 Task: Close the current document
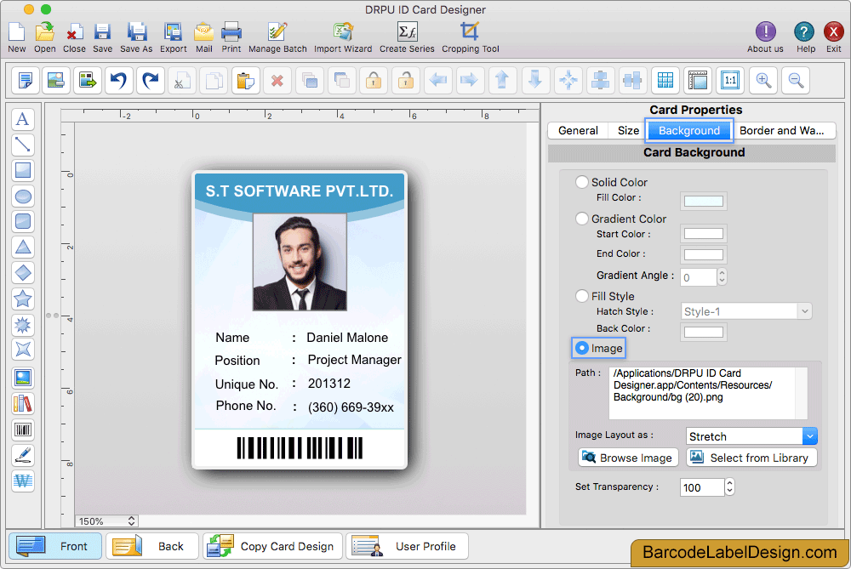pyautogui.click(x=74, y=37)
